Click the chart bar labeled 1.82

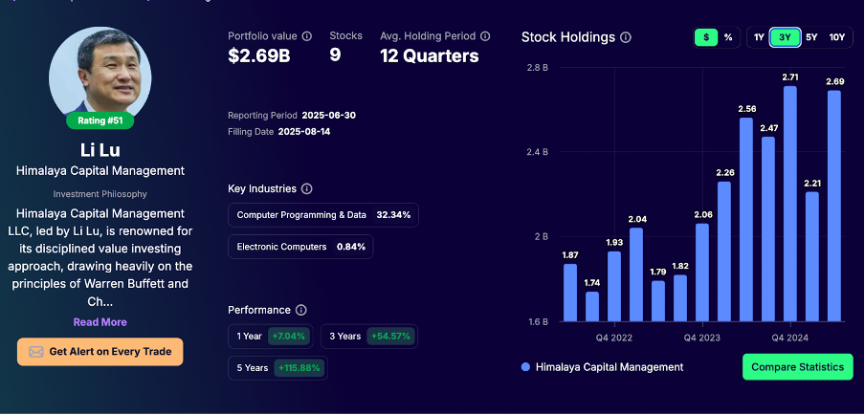tap(680, 298)
